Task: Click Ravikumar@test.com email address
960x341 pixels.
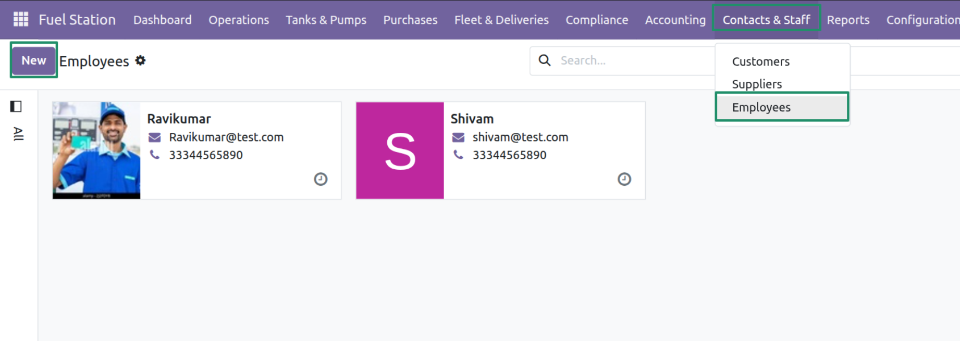Action: 226,137
